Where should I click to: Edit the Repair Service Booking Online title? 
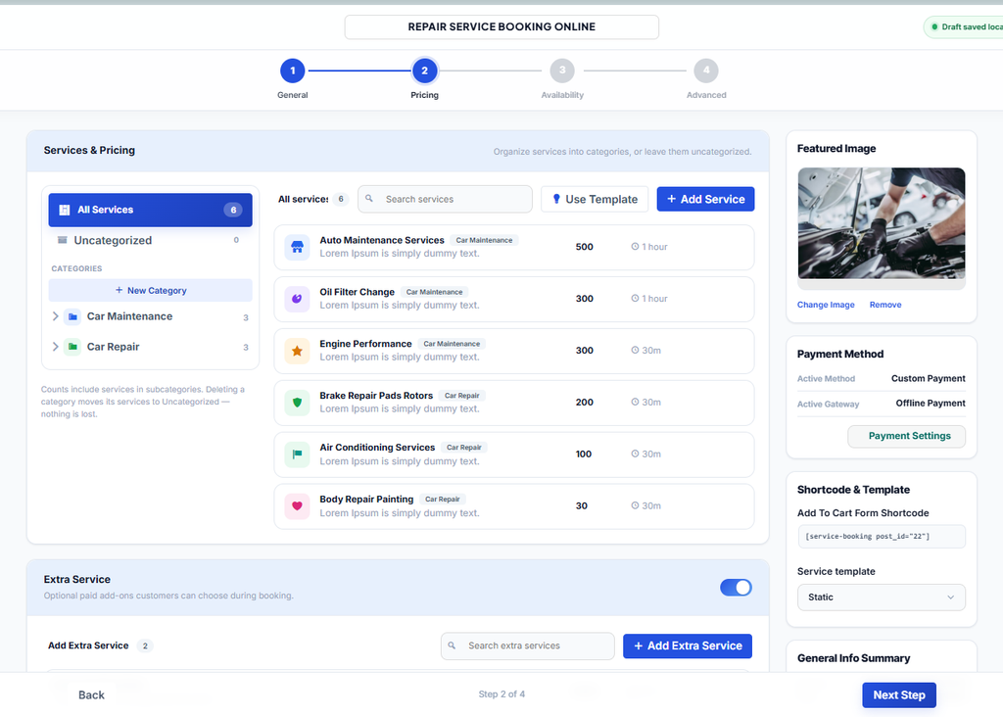[501, 26]
